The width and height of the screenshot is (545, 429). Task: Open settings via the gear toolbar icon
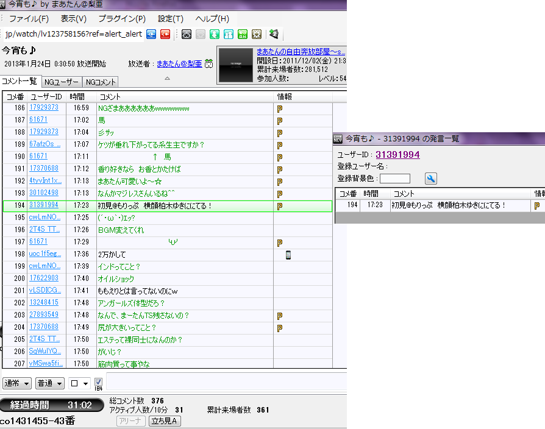pyautogui.click(x=257, y=34)
